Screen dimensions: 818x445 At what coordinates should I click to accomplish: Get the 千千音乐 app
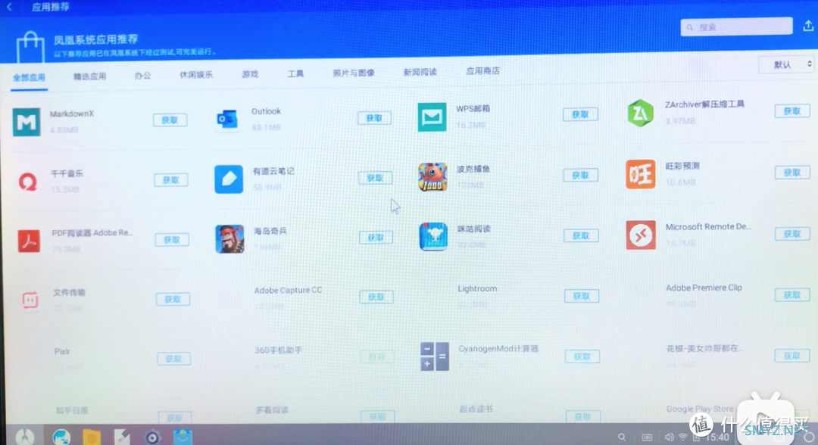click(x=171, y=180)
